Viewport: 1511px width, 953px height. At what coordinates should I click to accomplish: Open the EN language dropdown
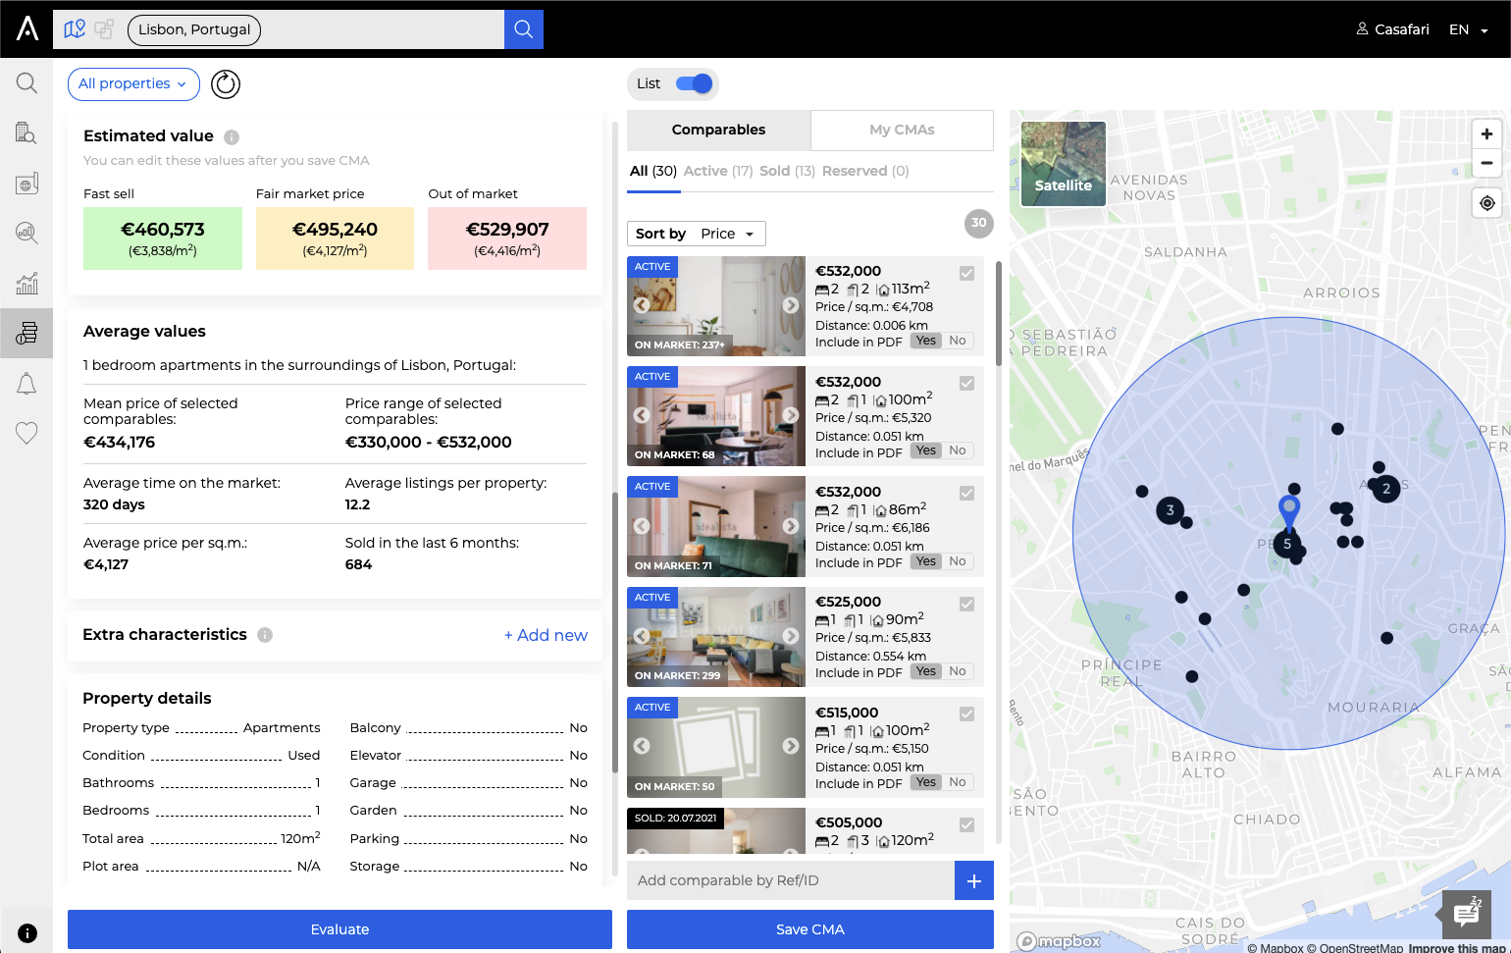pos(1468,29)
